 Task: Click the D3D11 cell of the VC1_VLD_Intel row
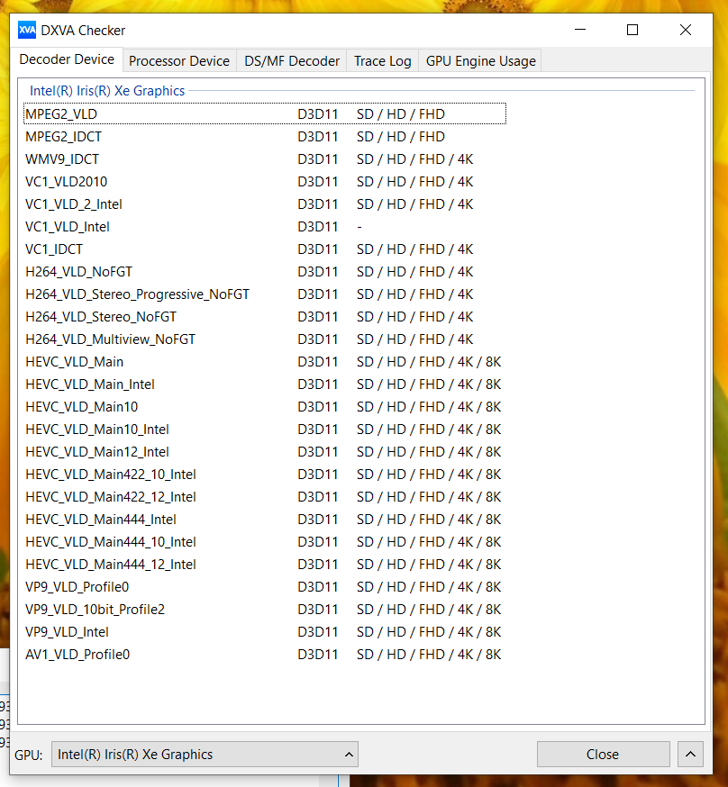pyautogui.click(x=318, y=227)
